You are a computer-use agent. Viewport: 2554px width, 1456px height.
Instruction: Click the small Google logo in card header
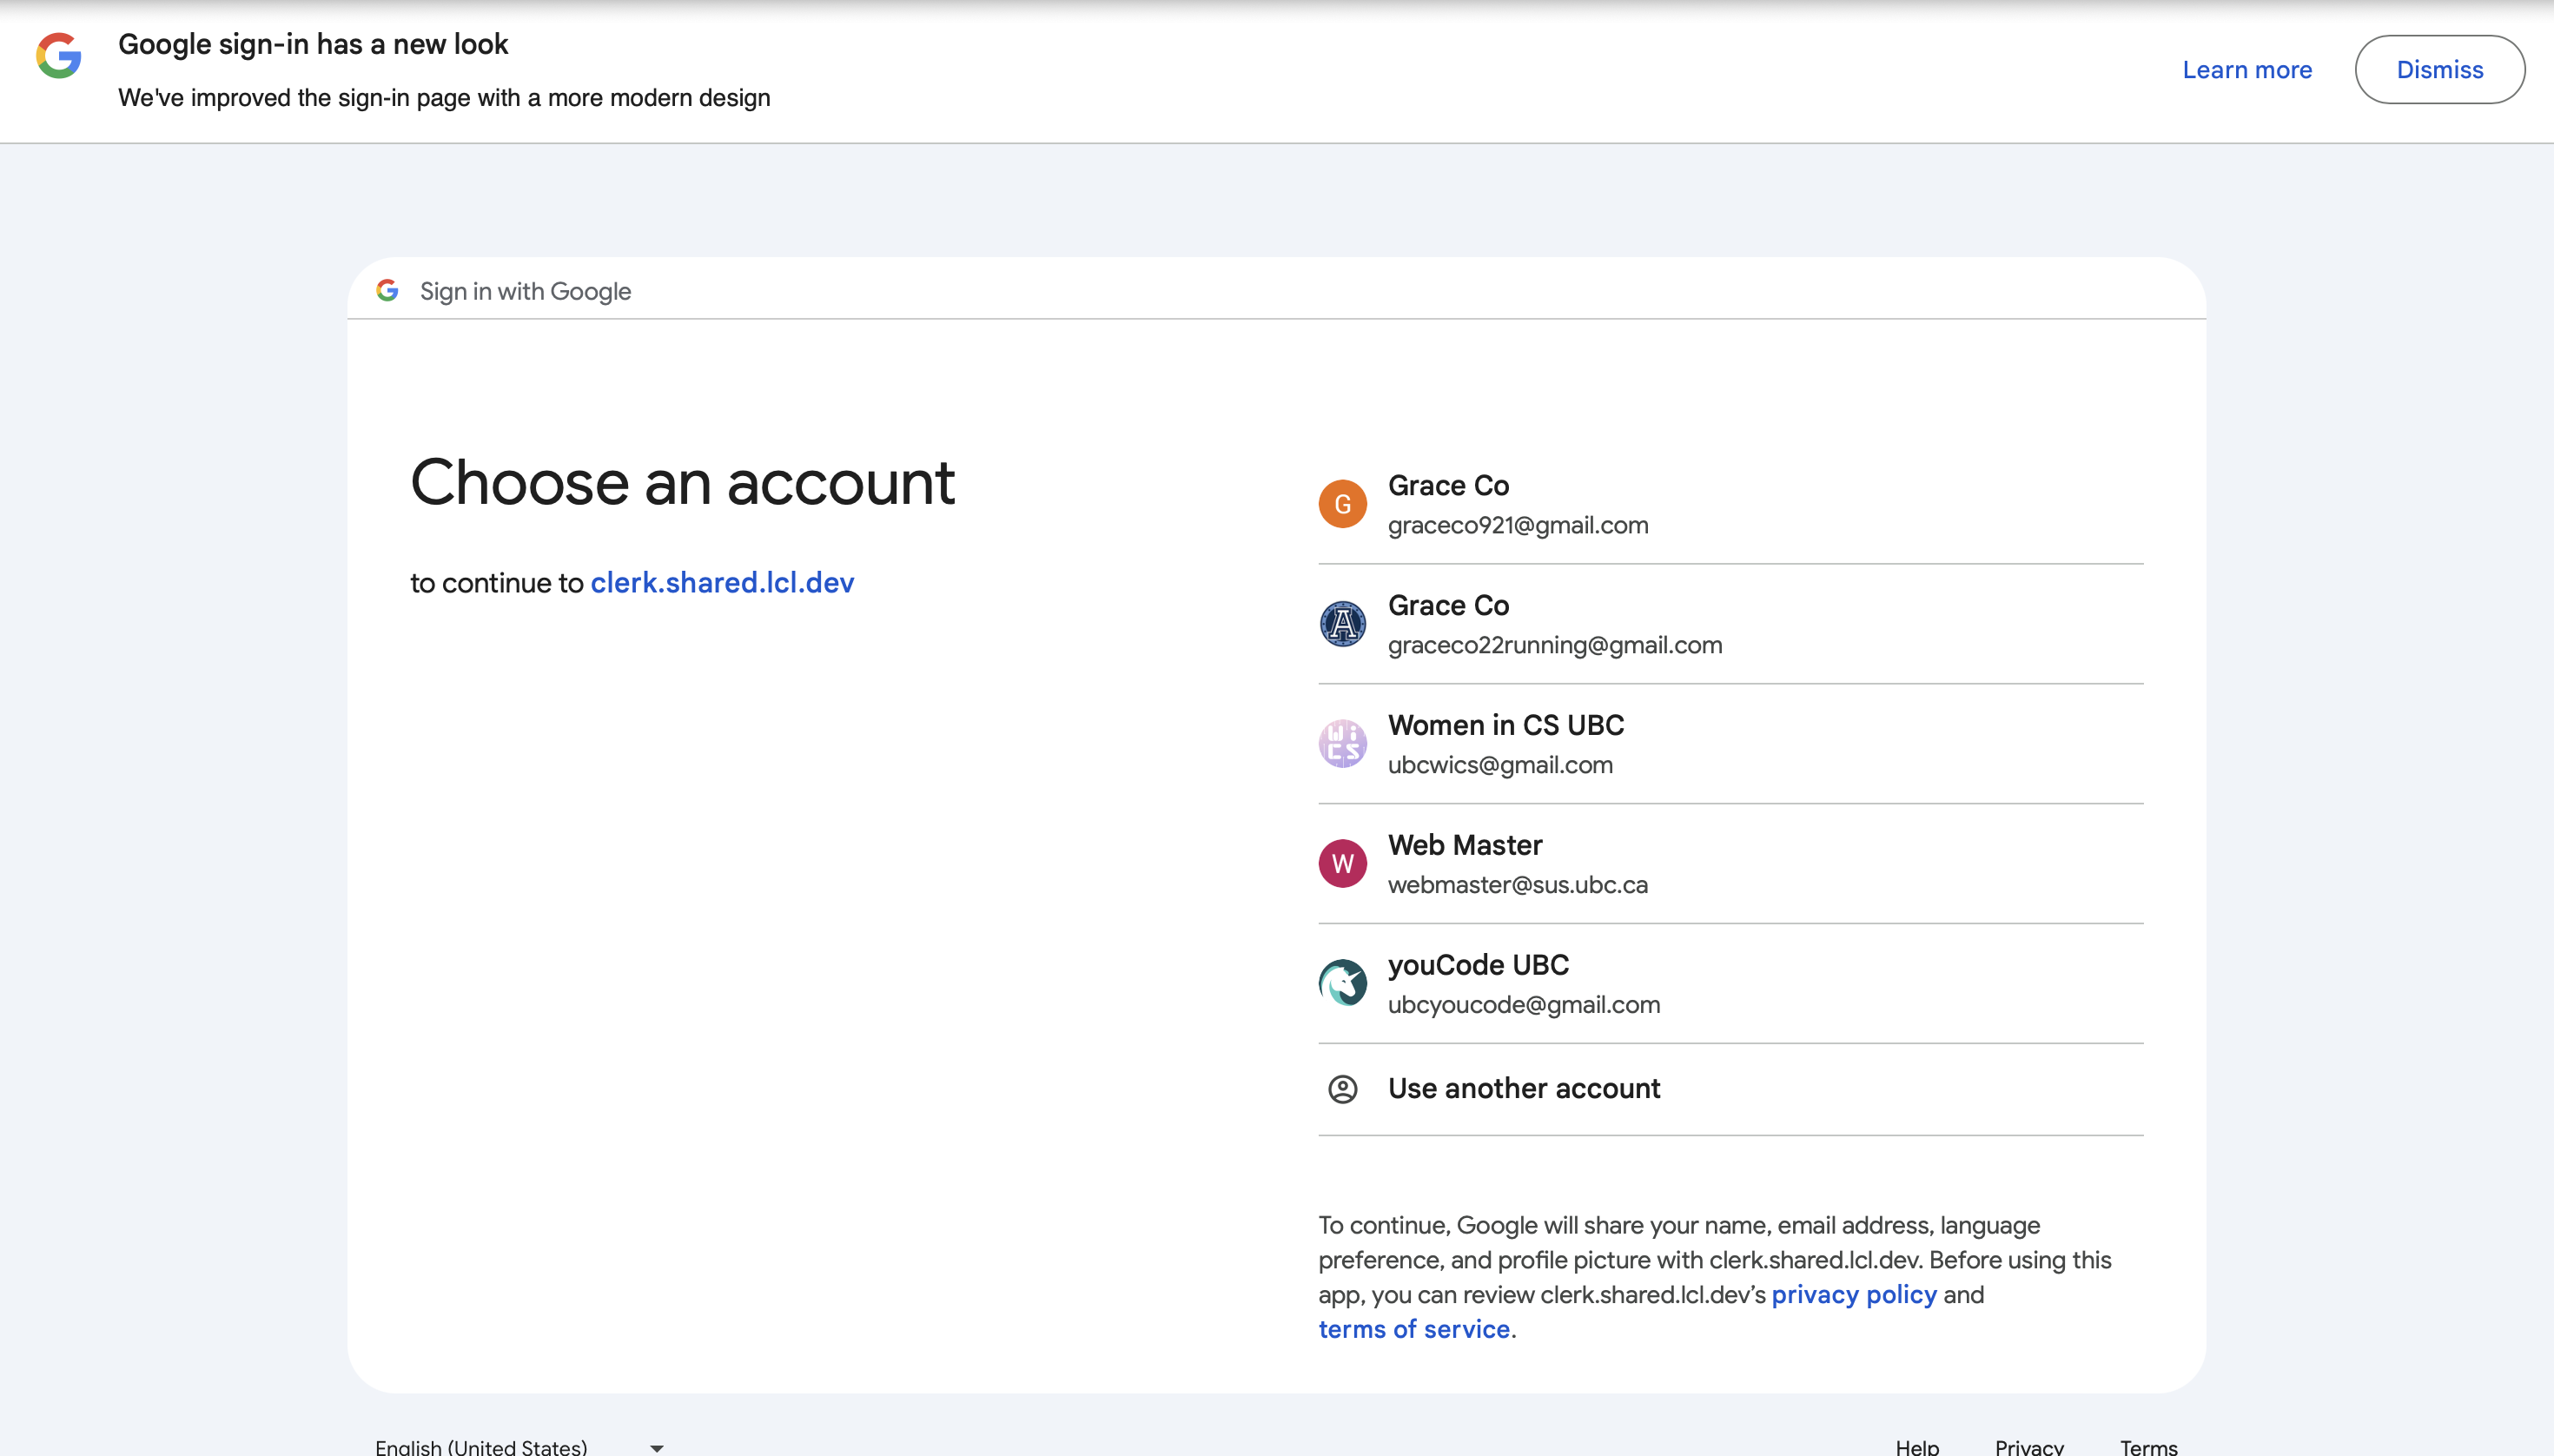pos(387,291)
